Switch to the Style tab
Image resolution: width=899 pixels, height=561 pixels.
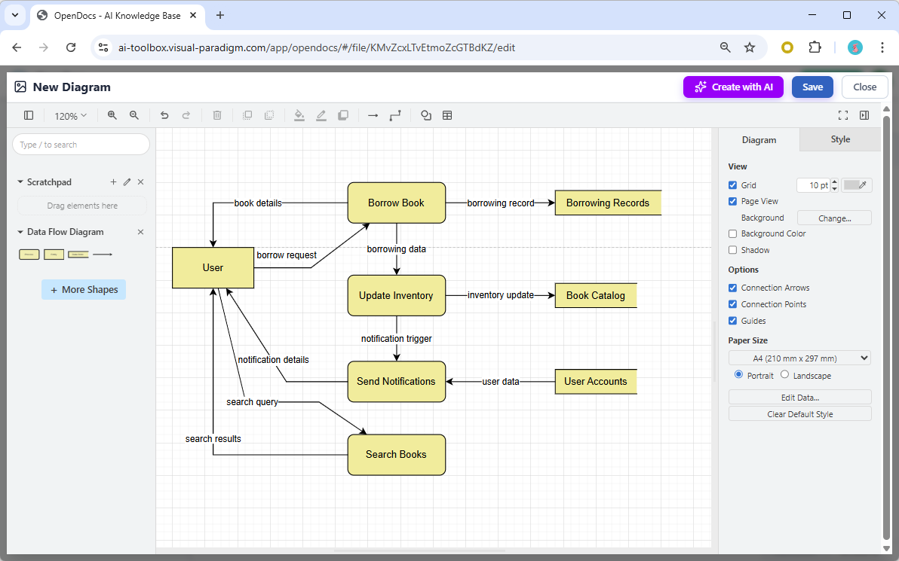[839, 139]
